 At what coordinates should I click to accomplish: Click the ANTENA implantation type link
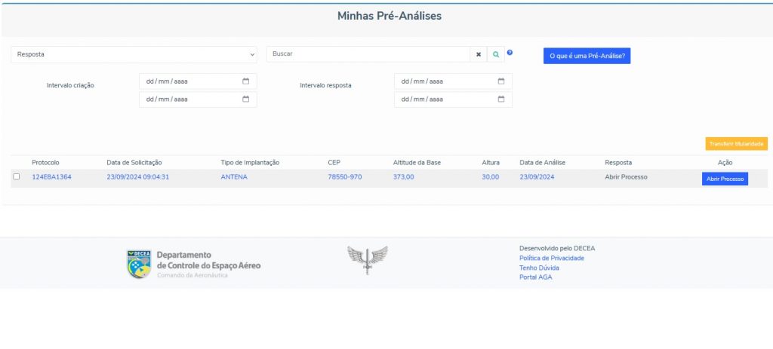(233, 177)
